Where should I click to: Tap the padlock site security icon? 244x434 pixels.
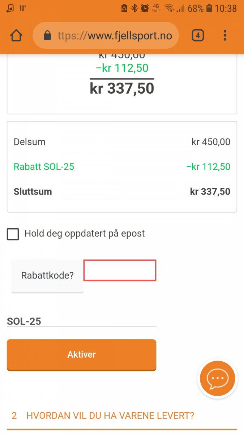(47, 35)
